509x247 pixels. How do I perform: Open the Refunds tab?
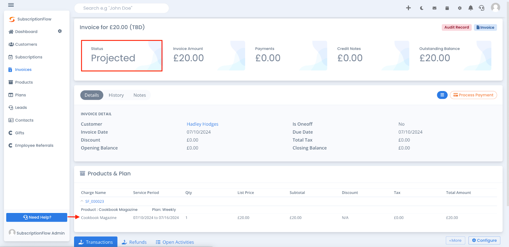tap(134, 242)
